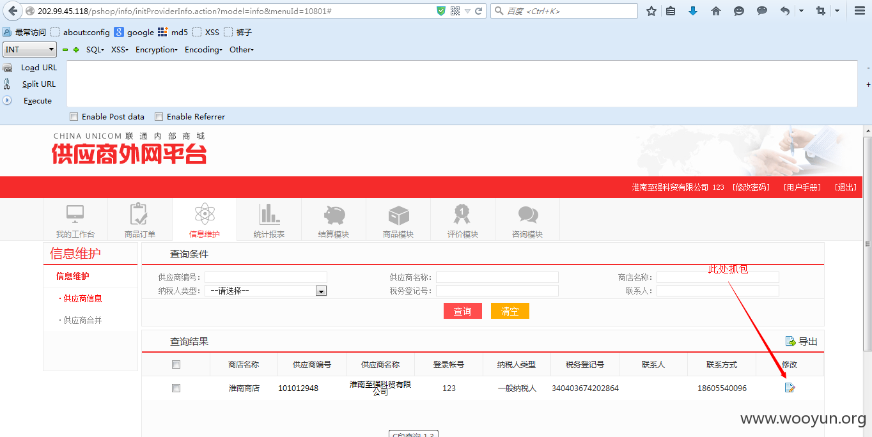Expand the undo icon dropdown arrow
872x437 pixels.
tap(801, 11)
